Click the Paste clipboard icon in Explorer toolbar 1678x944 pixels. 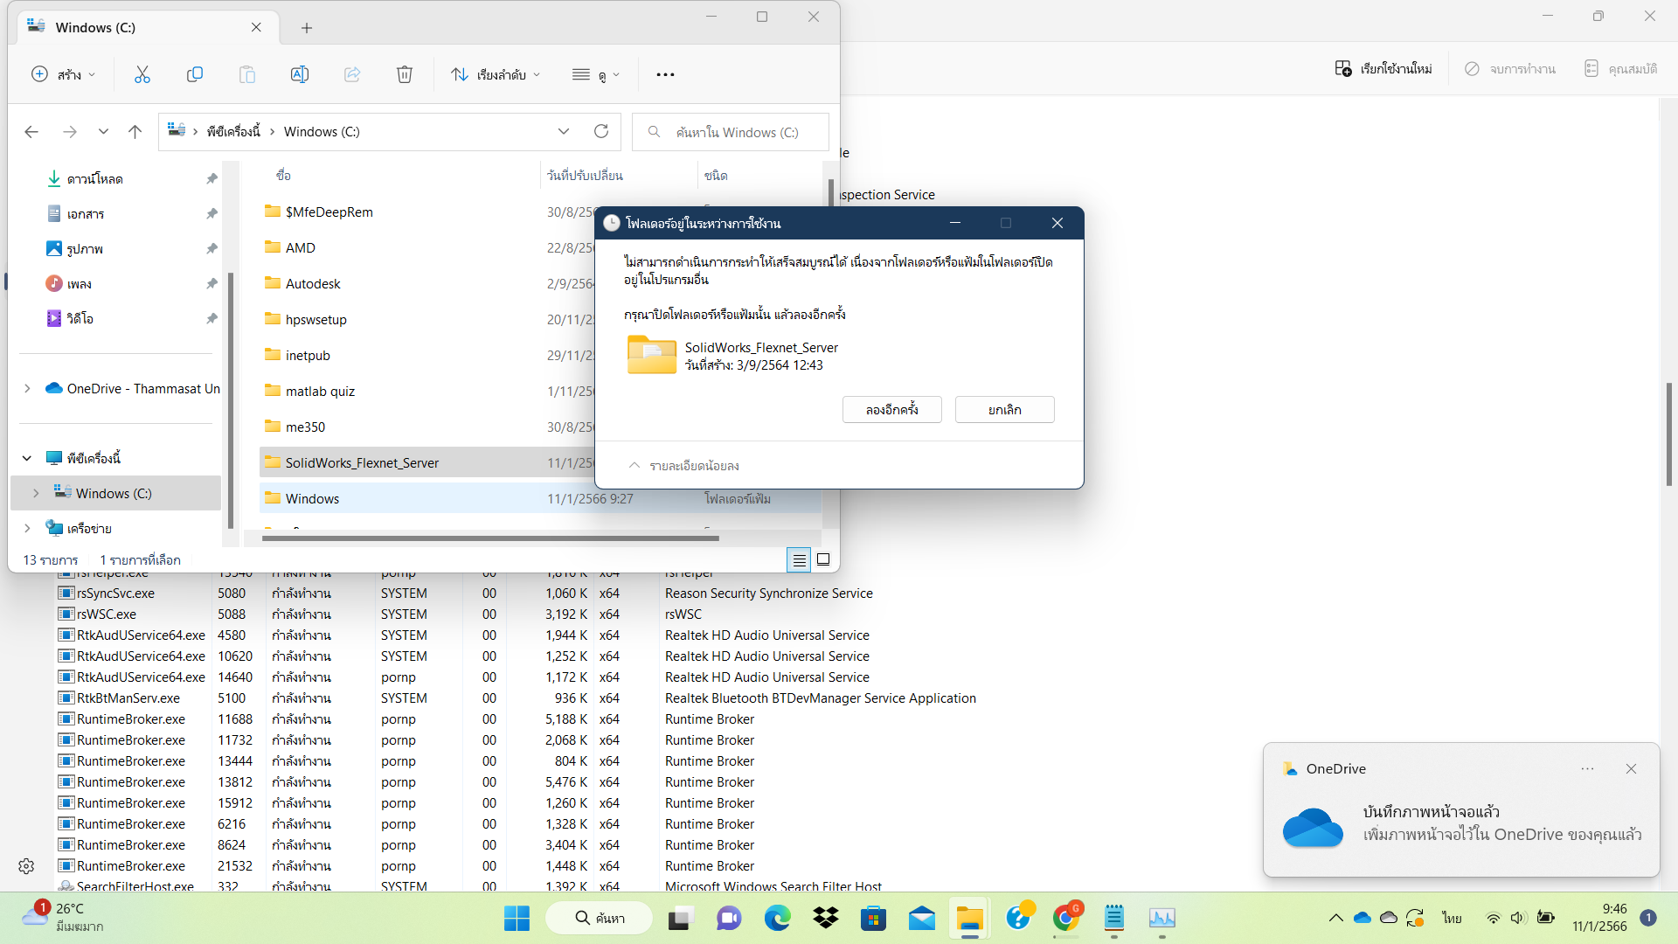[x=247, y=74]
